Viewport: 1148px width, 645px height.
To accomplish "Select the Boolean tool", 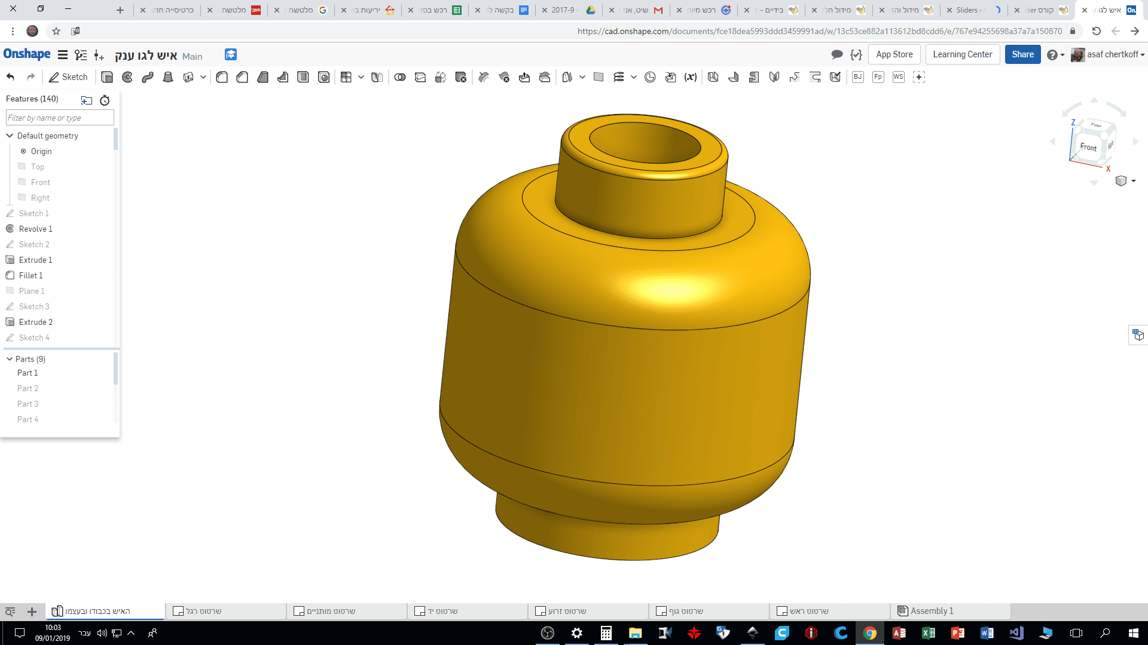I will 400,77.
